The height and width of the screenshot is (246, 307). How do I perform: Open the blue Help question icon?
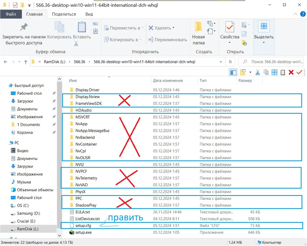click(303, 14)
